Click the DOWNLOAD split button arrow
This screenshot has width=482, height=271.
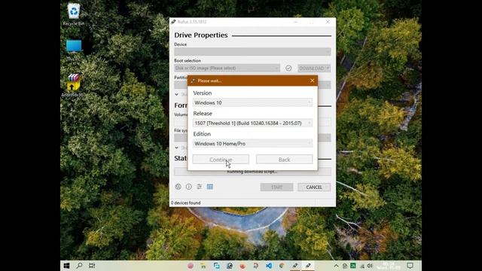point(328,69)
